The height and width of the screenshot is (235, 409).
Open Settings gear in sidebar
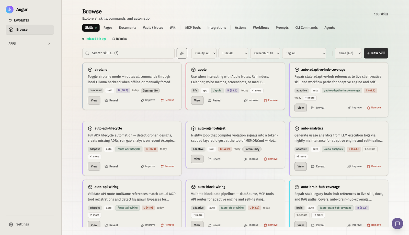(11, 224)
